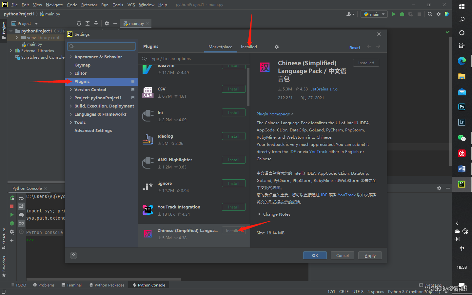
Task: Open the Windows Start menu
Action: point(462,7)
